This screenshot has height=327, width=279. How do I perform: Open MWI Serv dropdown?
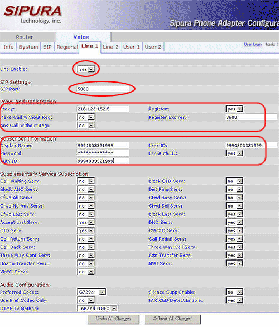[x=234, y=263]
